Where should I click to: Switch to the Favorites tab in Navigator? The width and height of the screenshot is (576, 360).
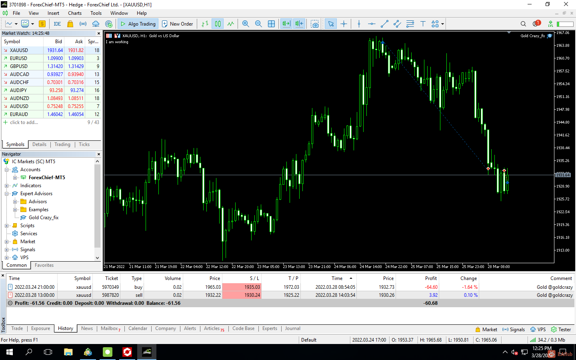coord(44,265)
